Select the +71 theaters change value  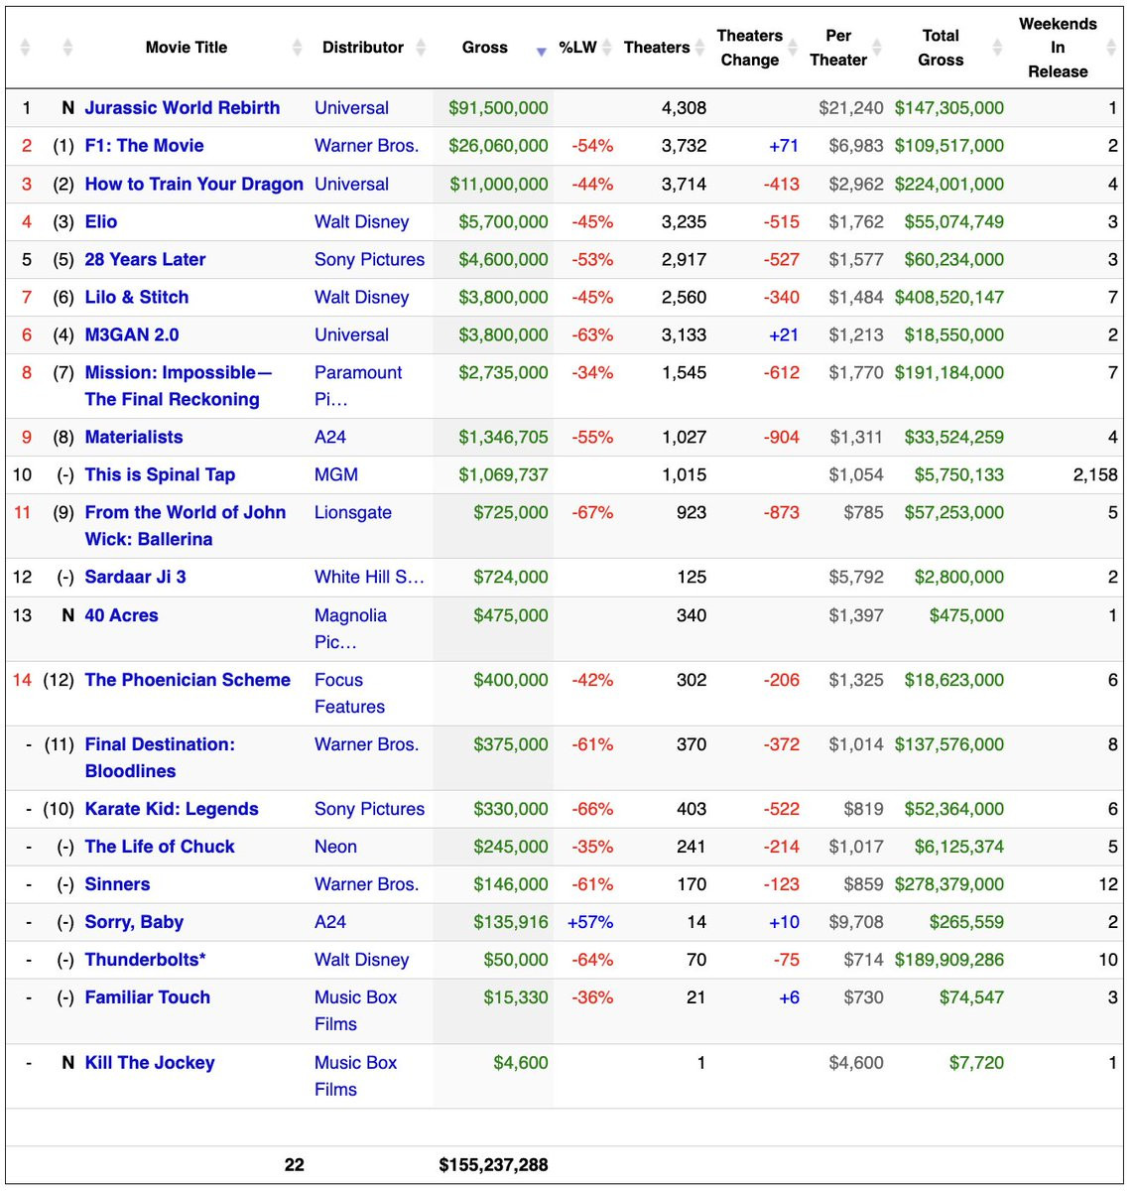pos(784,146)
